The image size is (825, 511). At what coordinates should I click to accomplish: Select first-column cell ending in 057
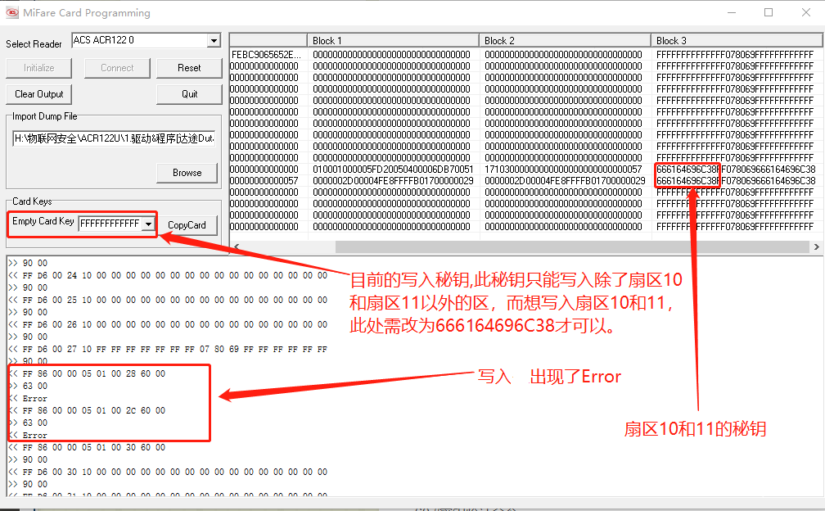pos(264,181)
